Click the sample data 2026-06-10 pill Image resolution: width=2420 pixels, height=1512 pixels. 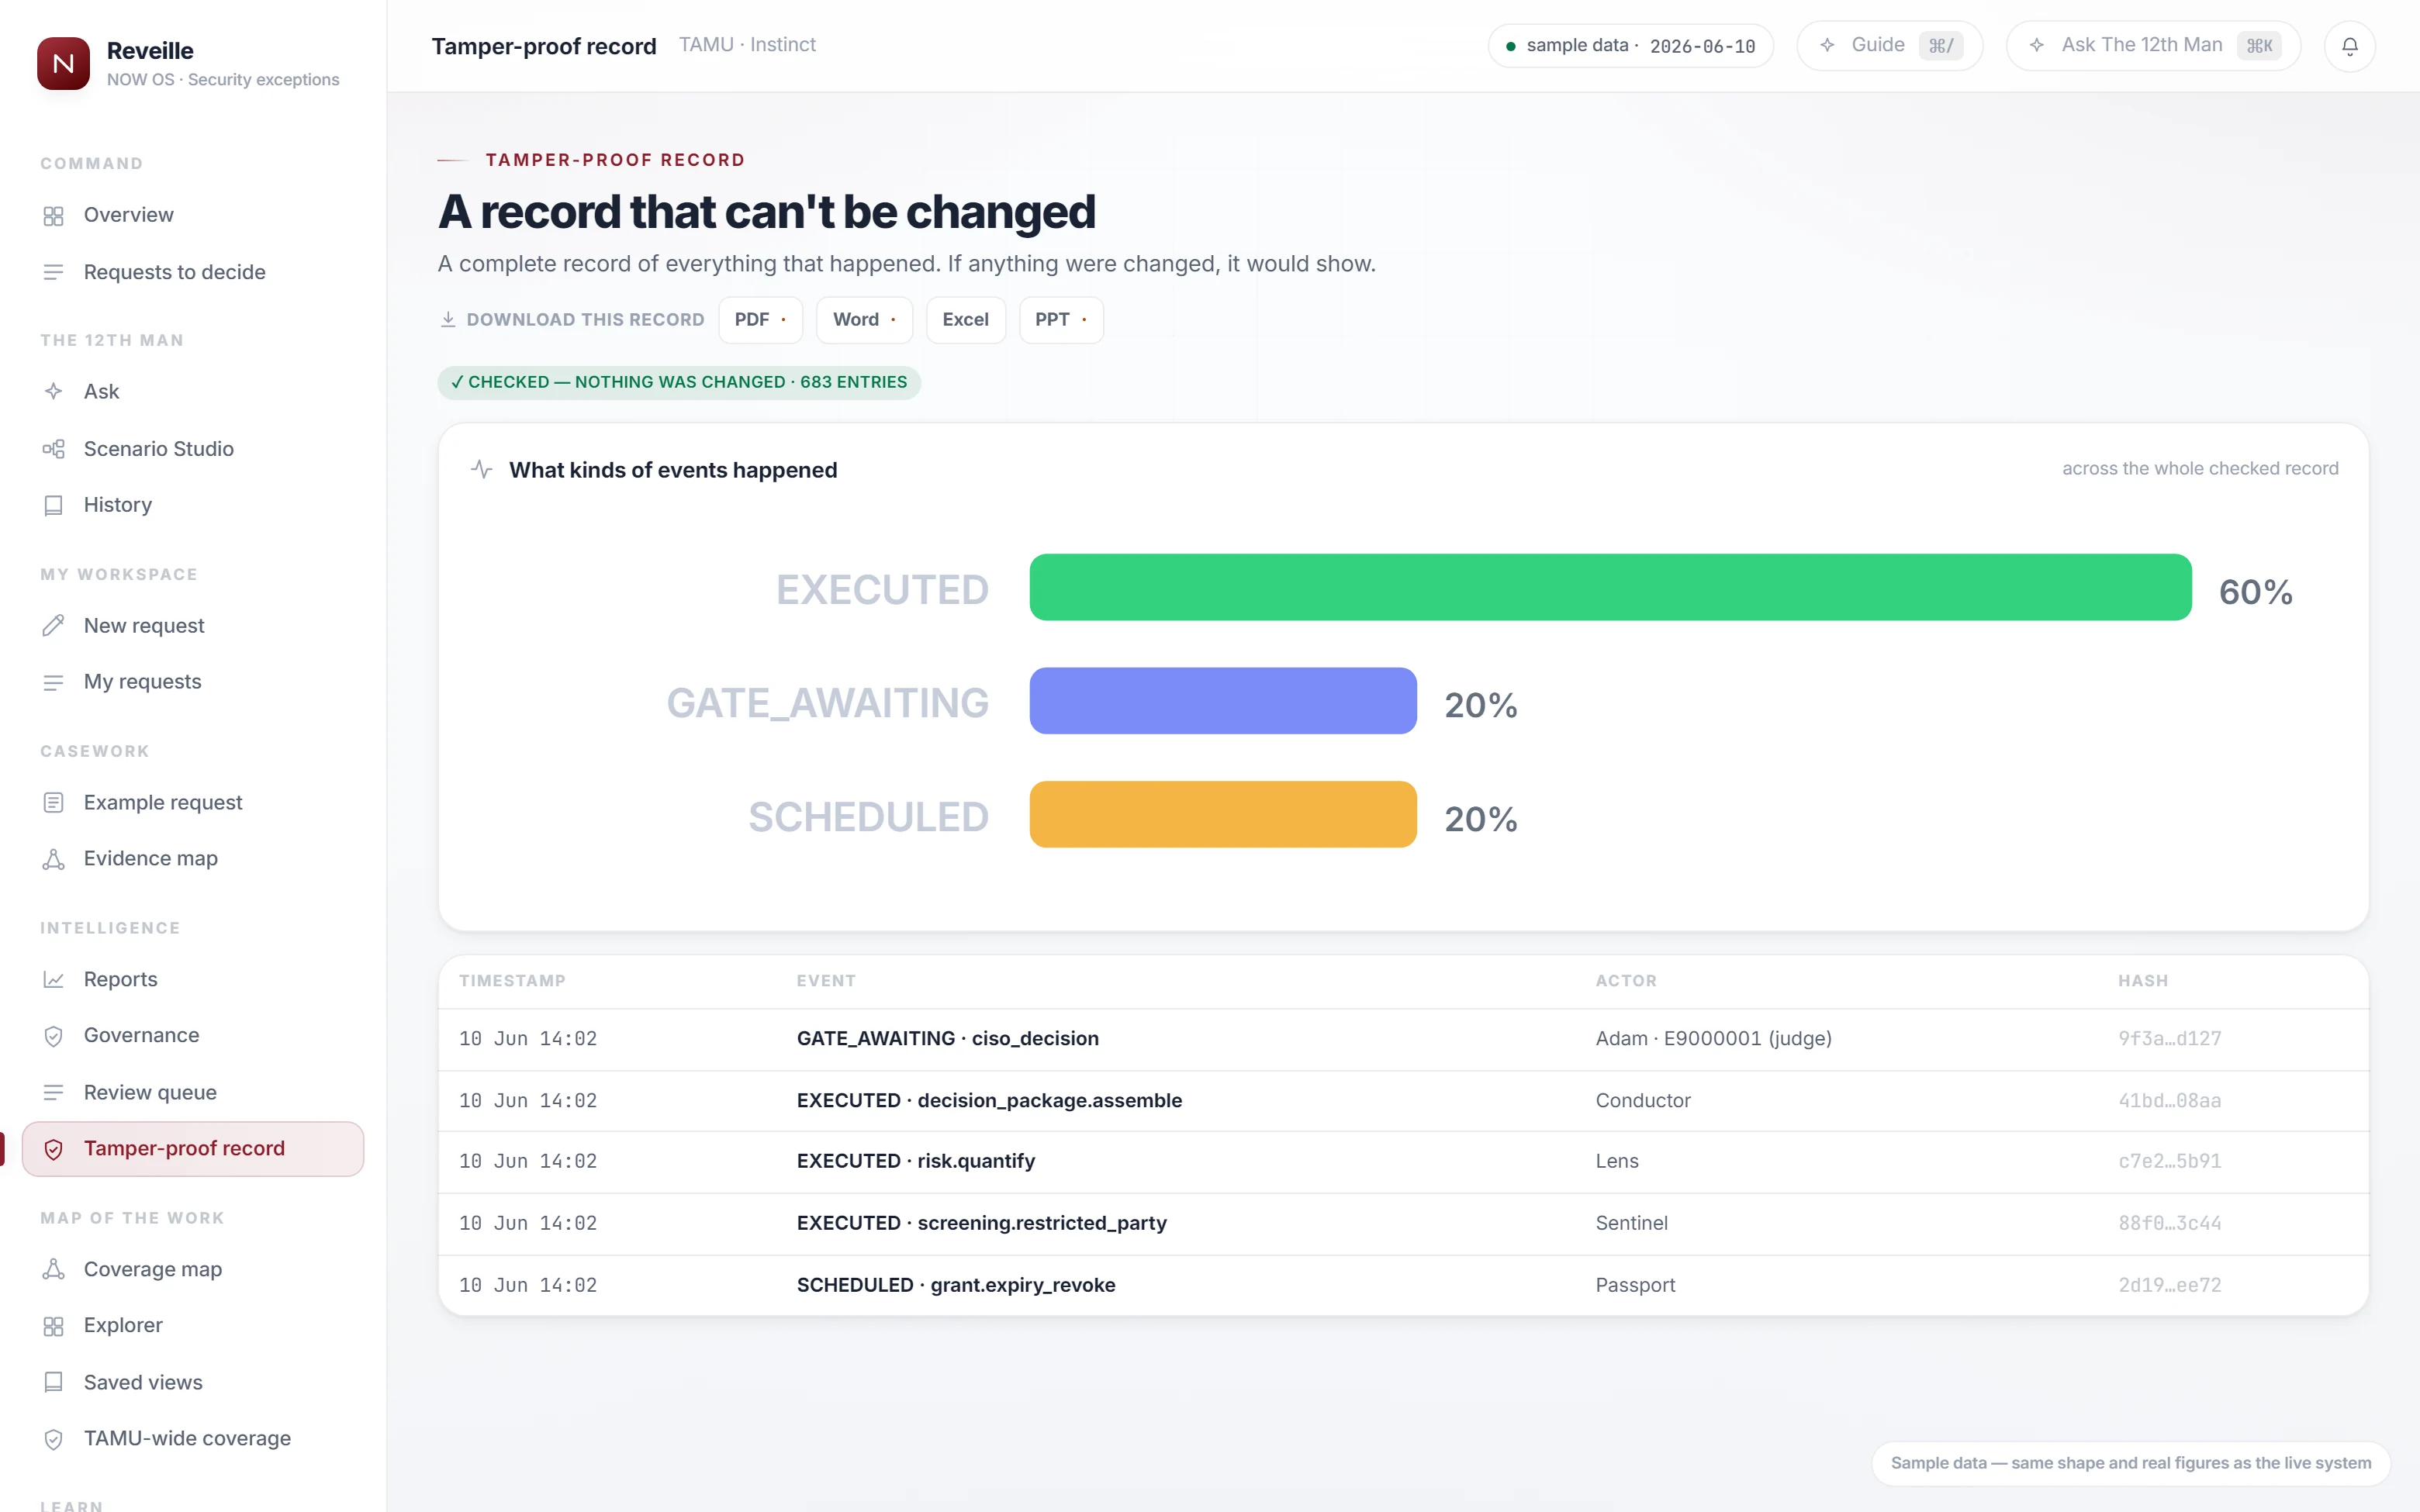coord(1630,46)
